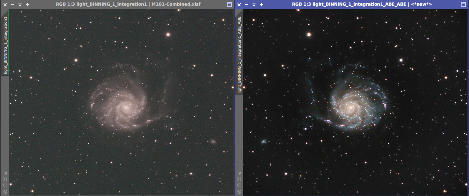This screenshot has width=469, height=196.
Task: Shade the ABE_ABE window using the arrow-bar icon
Action: pos(254,5)
